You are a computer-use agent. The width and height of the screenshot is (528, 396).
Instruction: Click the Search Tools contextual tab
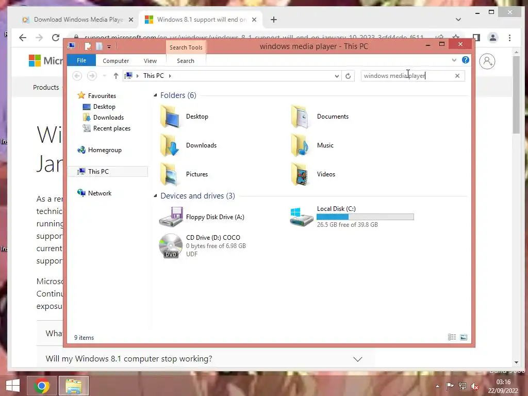tap(186, 47)
